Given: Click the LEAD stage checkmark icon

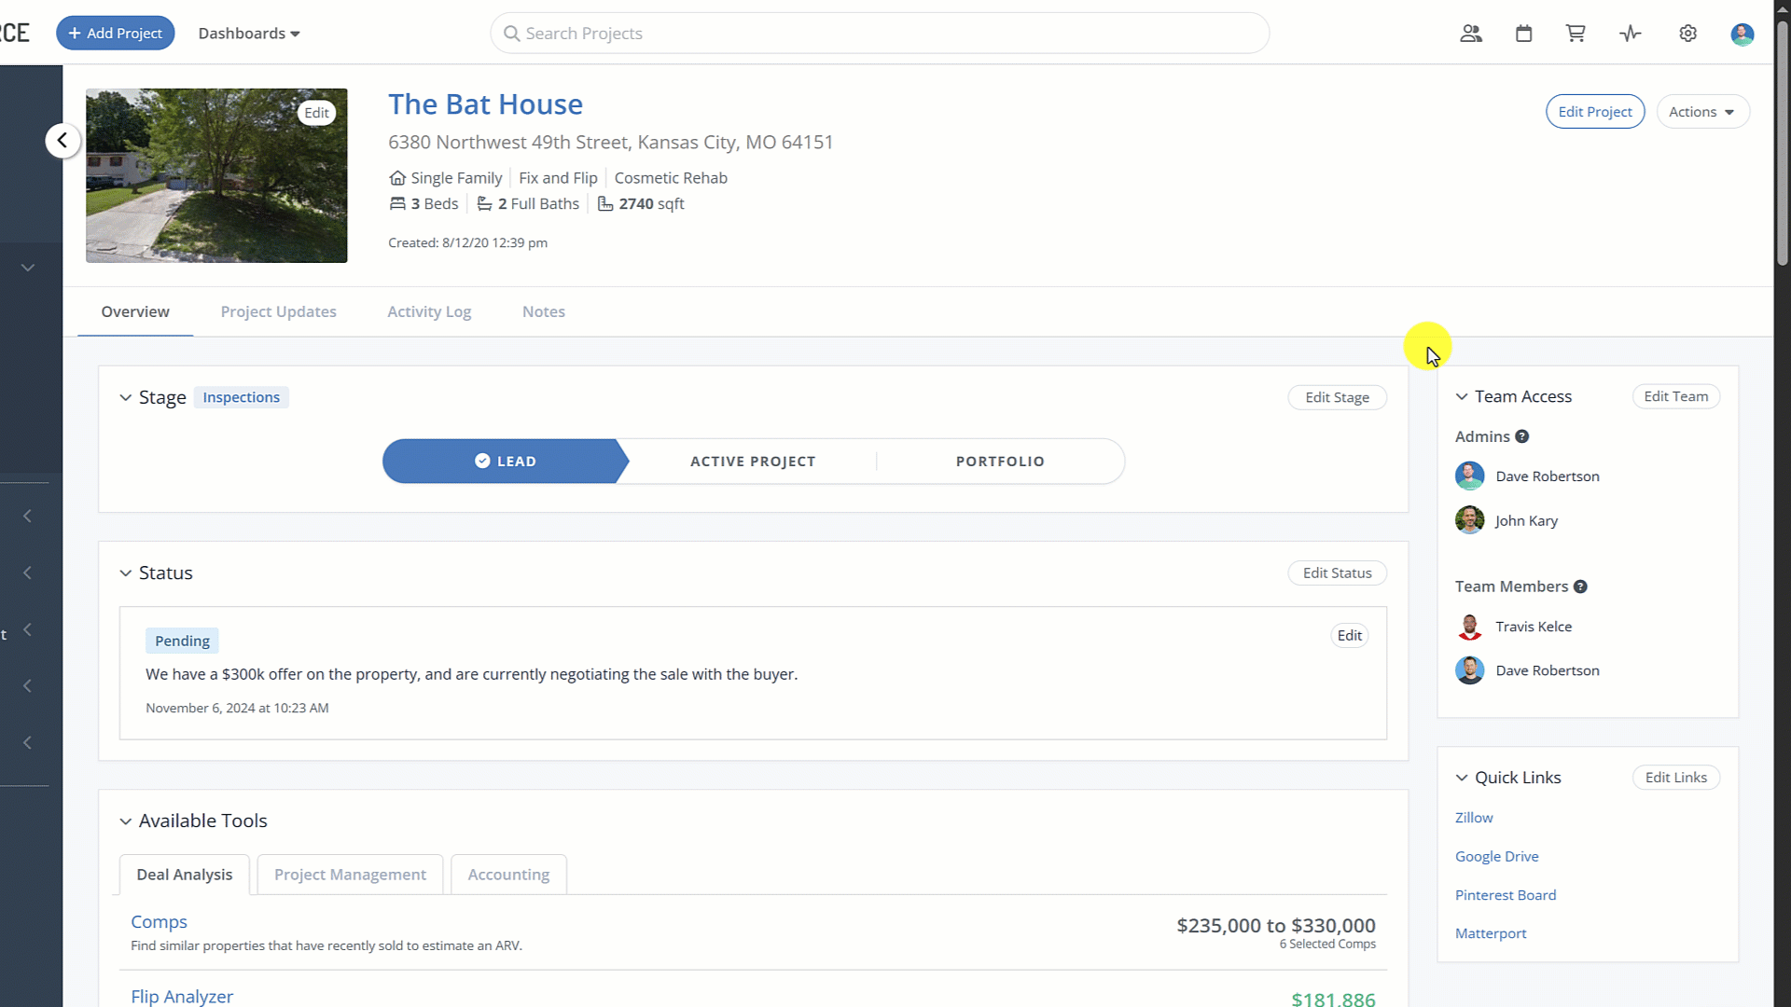Looking at the screenshot, I should tap(482, 461).
